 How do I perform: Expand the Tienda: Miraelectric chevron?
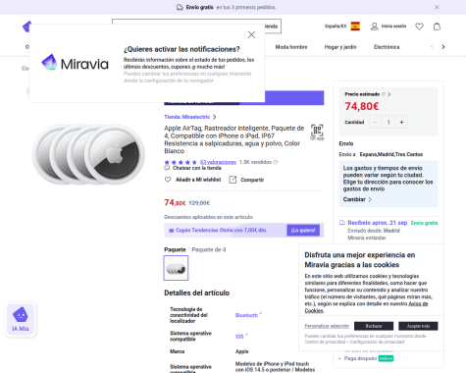click(x=215, y=117)
